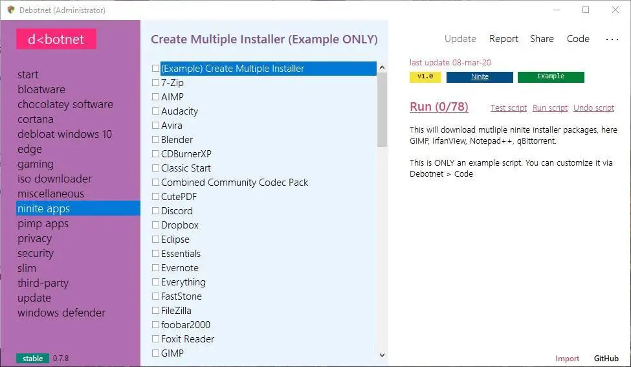Click the Debotnet title bar app icon

(11, 10)
